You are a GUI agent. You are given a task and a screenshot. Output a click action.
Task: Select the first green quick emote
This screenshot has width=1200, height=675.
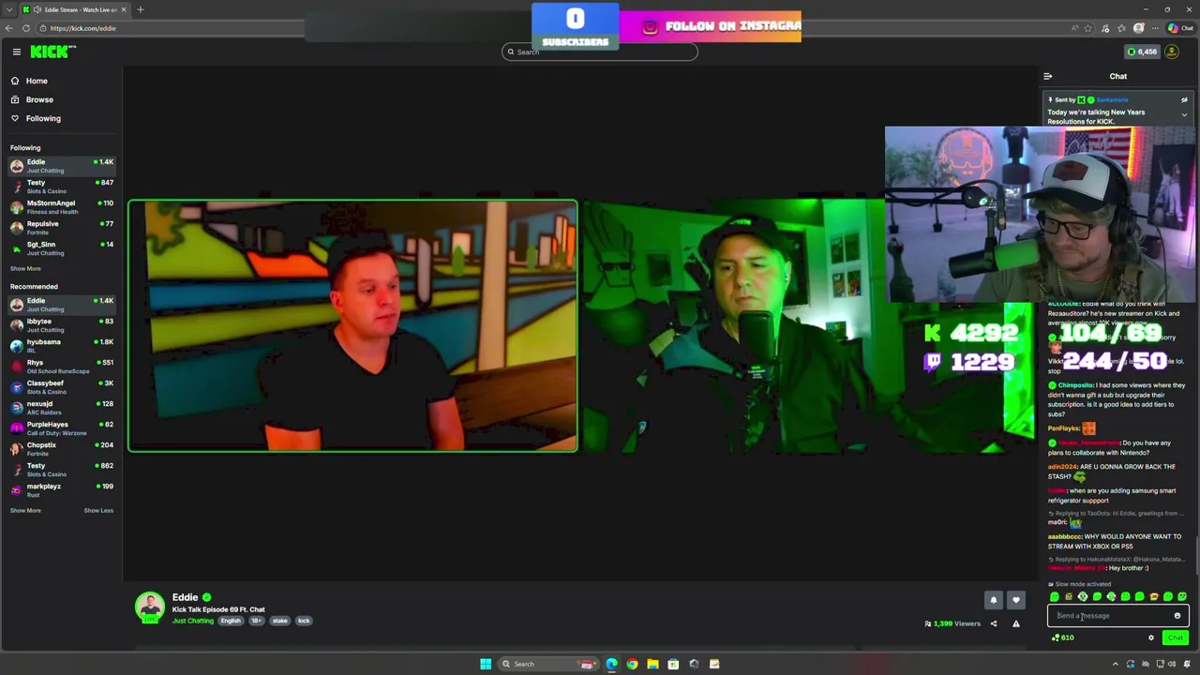[1055, 596]
